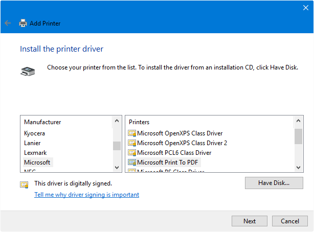Click the Microsoft Print To PDF icon
Viewport: 314px width, 232px height.
click(132, 163)
